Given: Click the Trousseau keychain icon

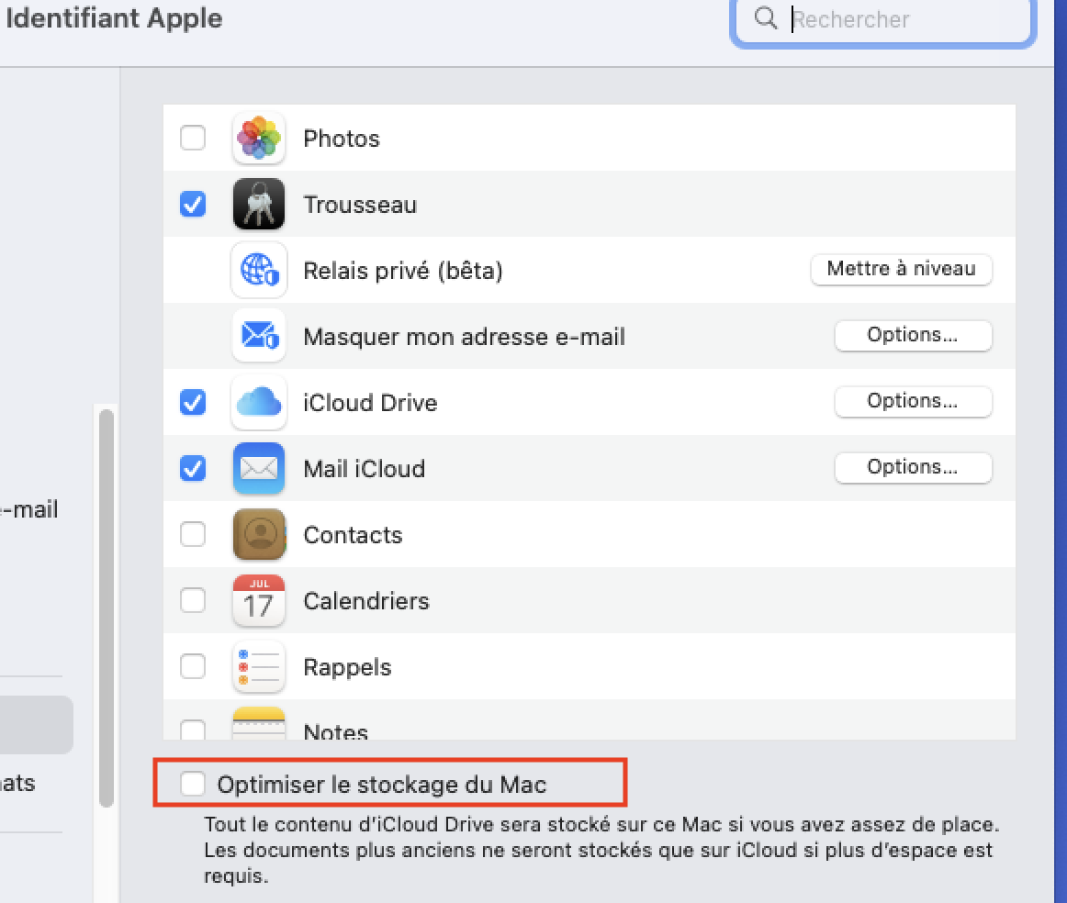Looking at the screenshot, I should click(x=259, y=204).
